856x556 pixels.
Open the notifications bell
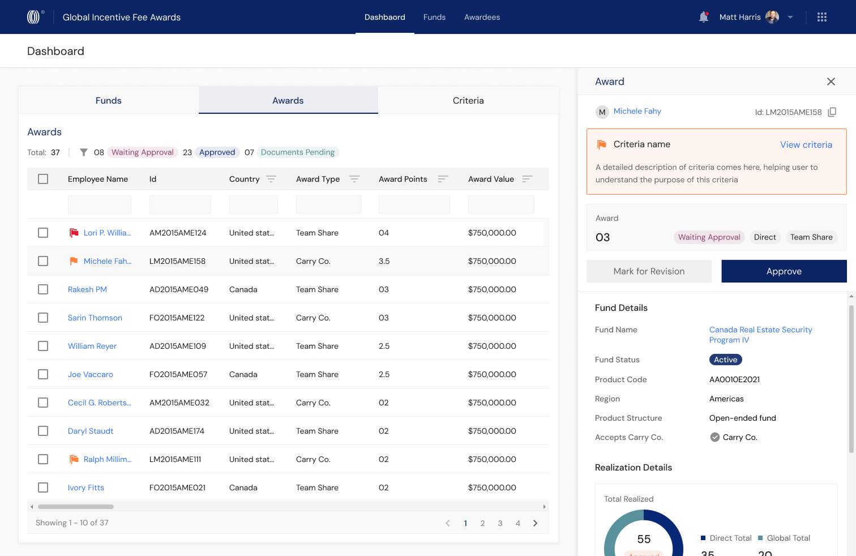(x=704, y=17)
